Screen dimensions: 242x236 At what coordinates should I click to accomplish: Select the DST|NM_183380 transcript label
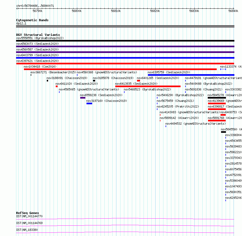pyautogui.click(x=27, y=230)
